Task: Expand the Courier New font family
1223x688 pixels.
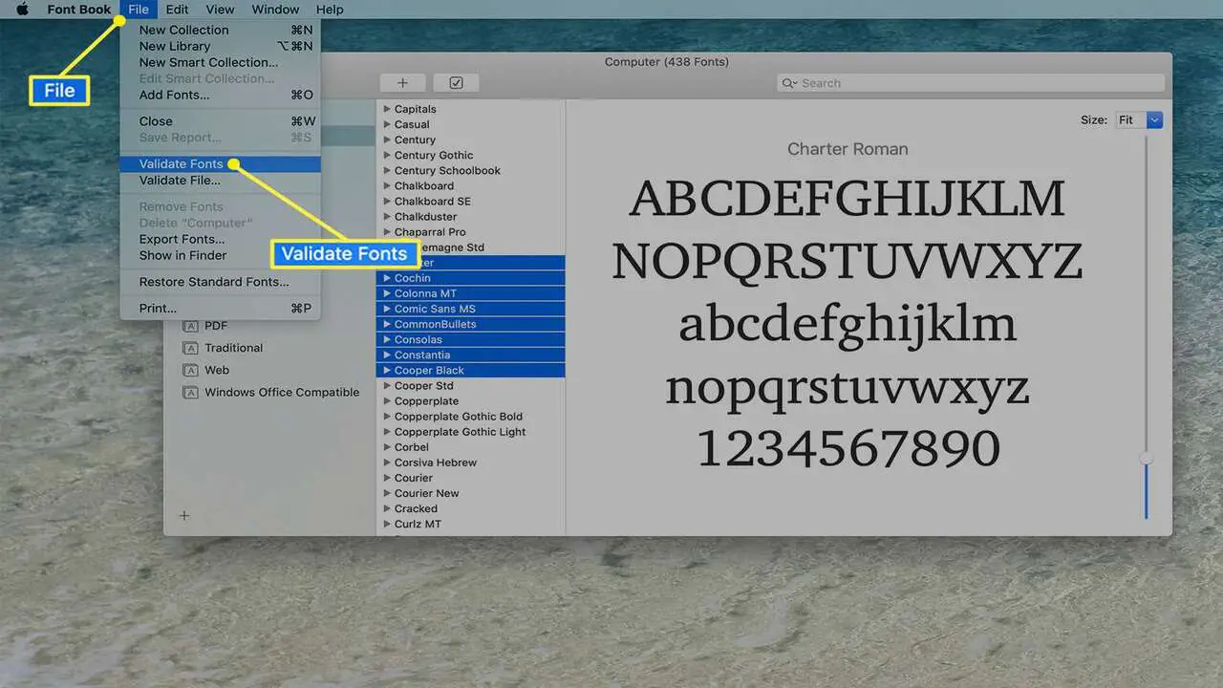Action: (387, 493)
